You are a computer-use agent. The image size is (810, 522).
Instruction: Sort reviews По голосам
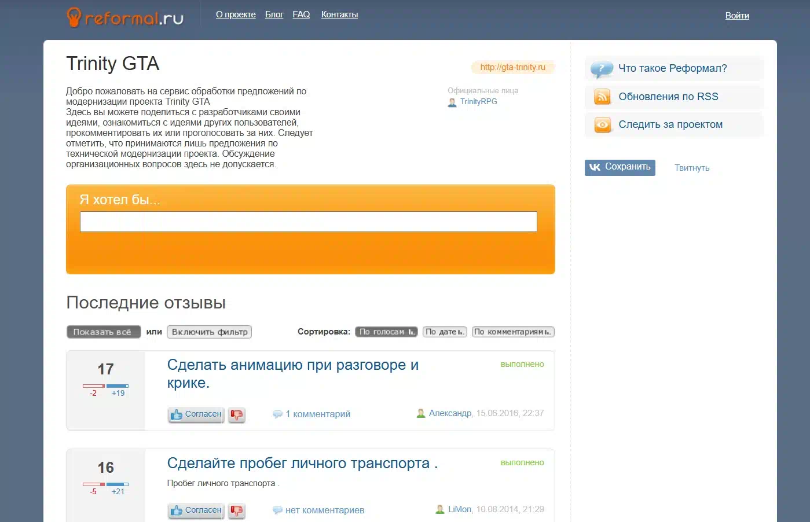click(x=386, y=332)
